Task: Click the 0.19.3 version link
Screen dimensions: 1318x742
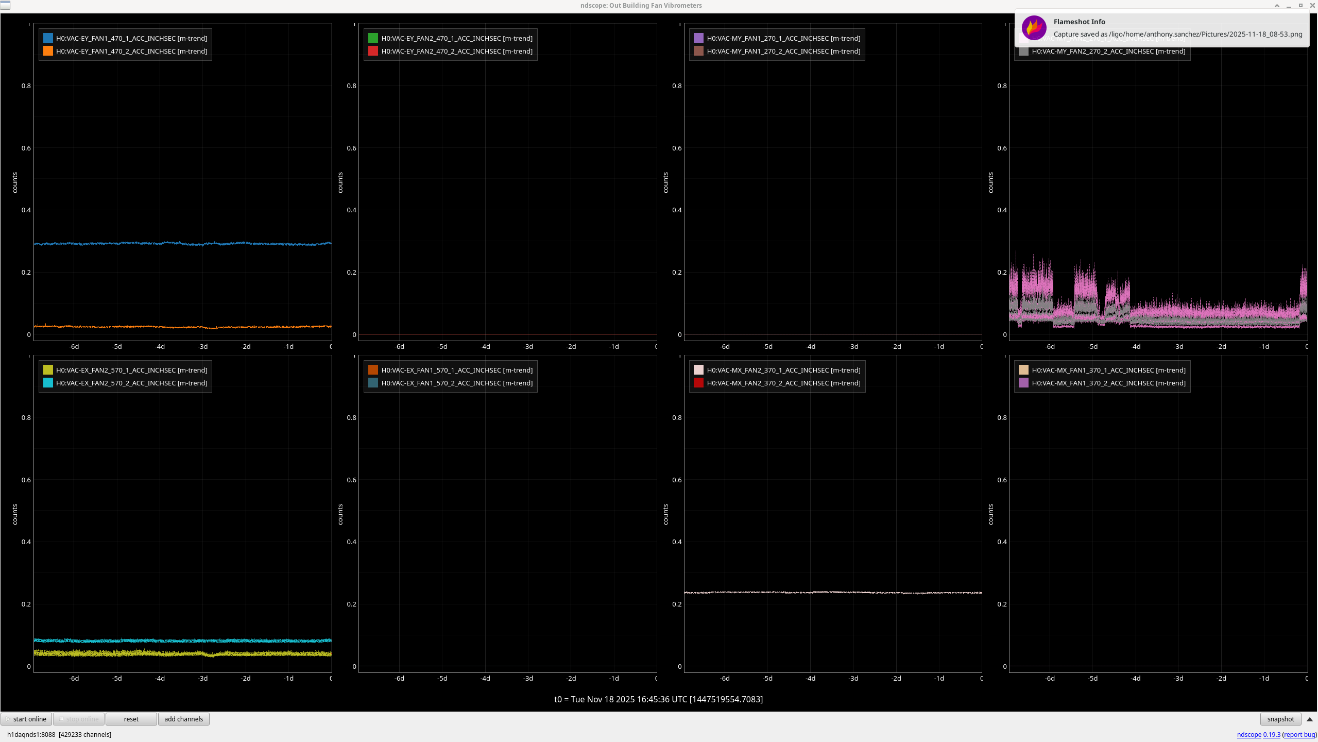Action: [1271, 734]
